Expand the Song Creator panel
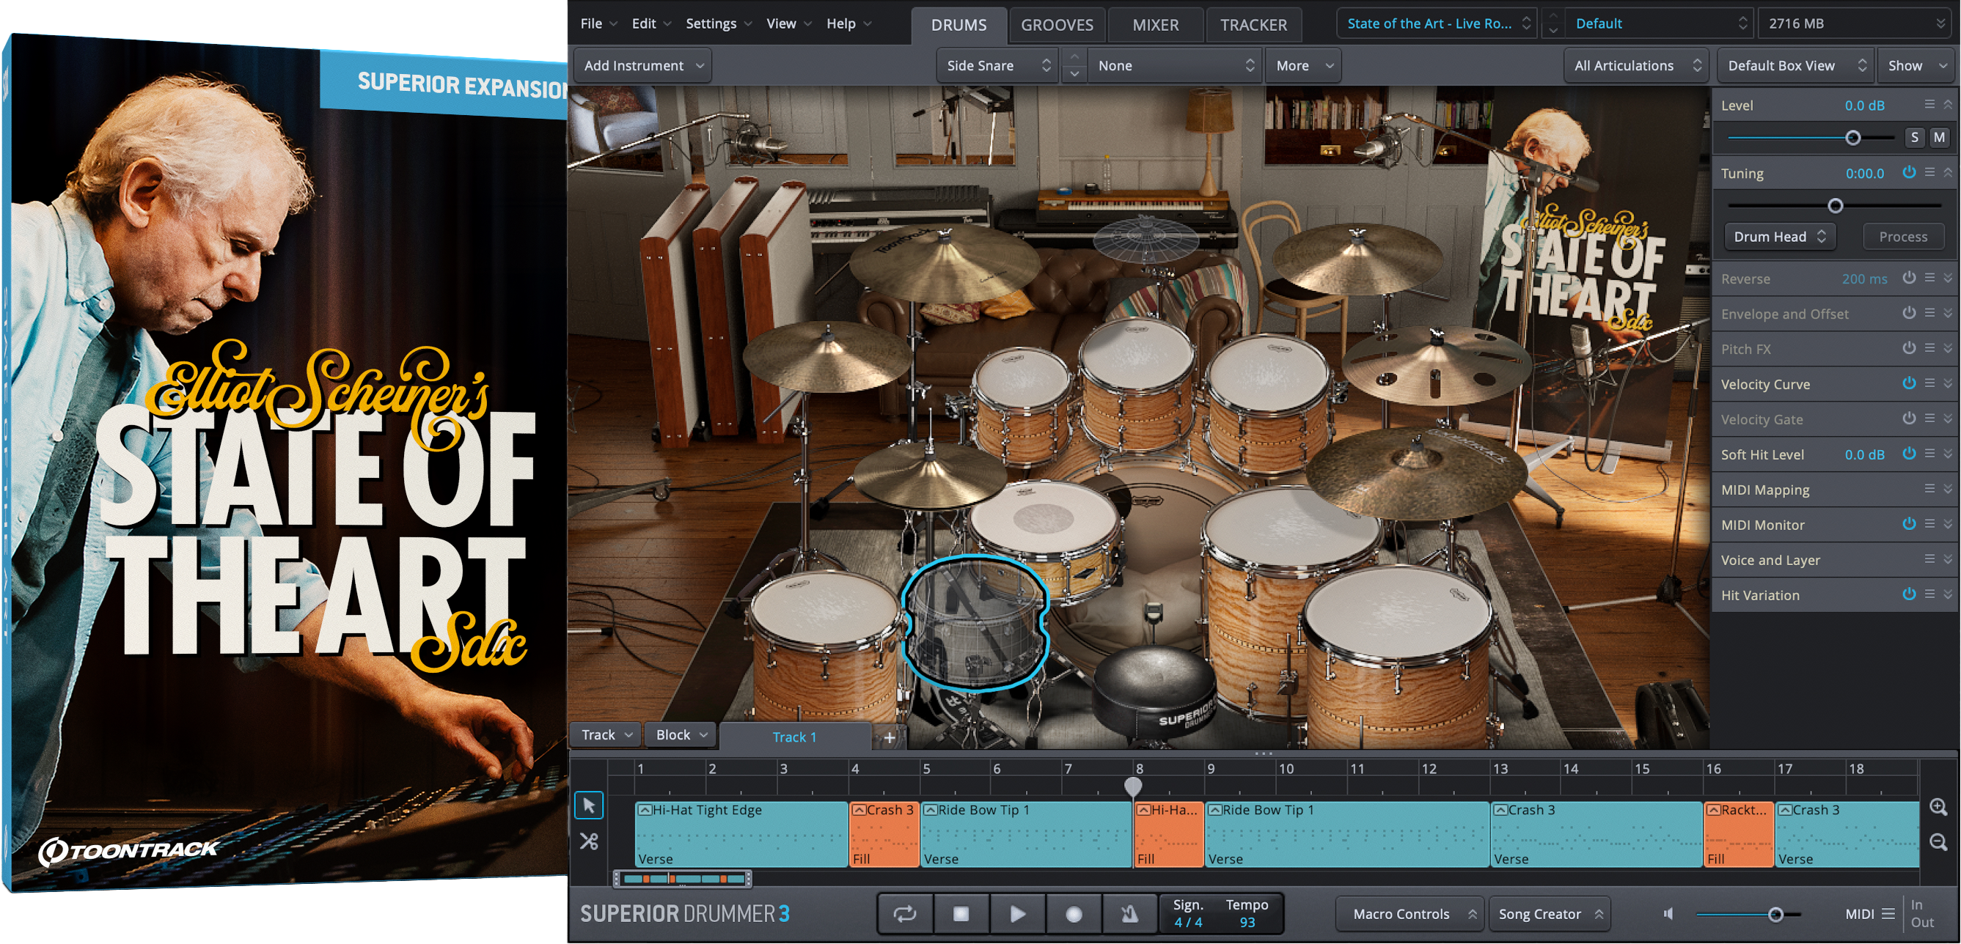This screenshot has width=1961, height=944. coord(1550,913)
